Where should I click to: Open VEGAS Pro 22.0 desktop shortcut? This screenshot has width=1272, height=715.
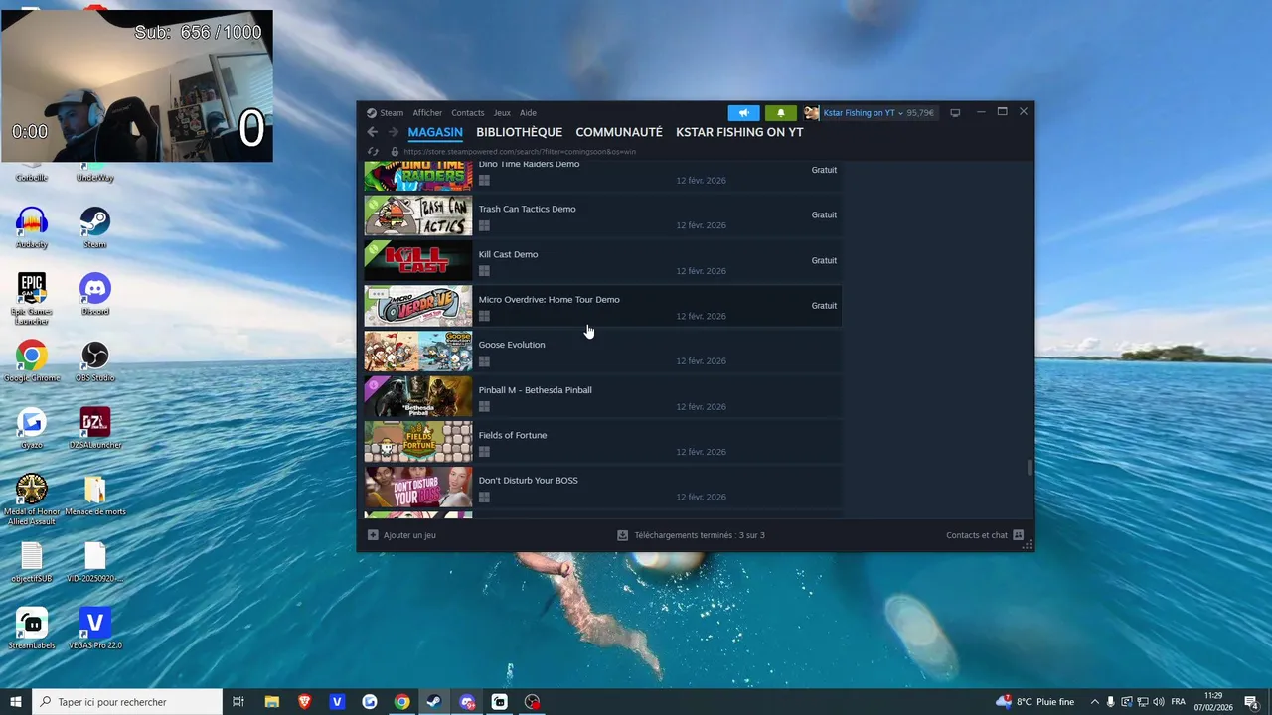click(x=94, y=629)
